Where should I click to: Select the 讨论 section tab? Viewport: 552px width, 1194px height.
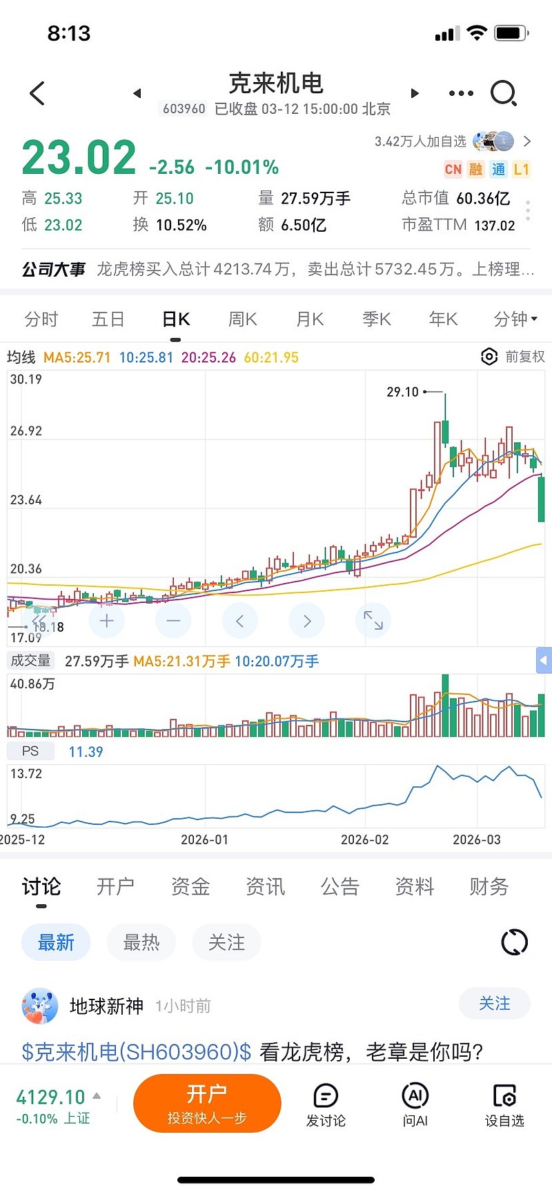click(x=41, y=886)
